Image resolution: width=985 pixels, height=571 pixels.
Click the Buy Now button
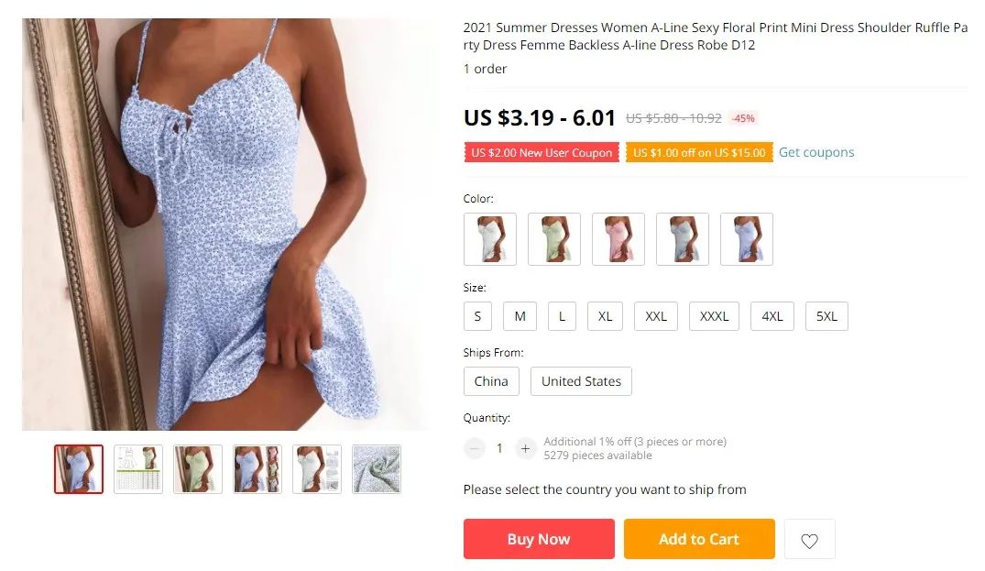click(539, 539)
